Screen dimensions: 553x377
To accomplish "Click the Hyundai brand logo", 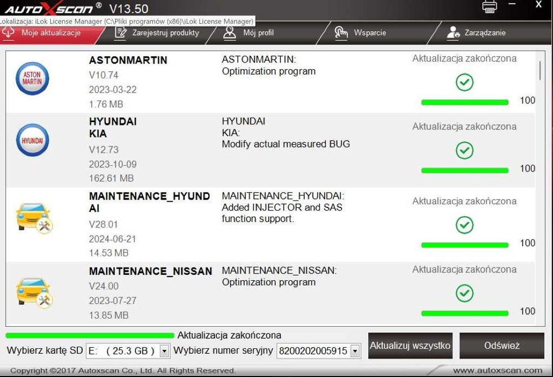I will coord(33,140).
